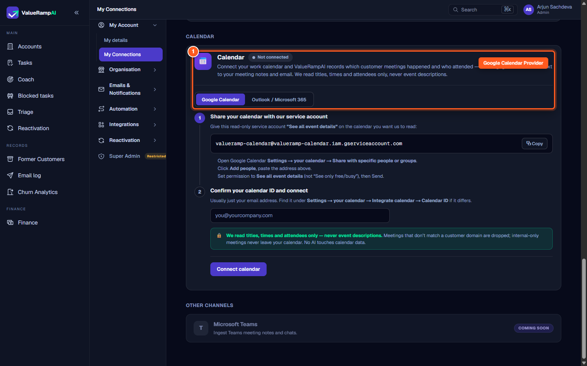Open Blocked tasks via its icon
The image size is (587, 366).
10,96
